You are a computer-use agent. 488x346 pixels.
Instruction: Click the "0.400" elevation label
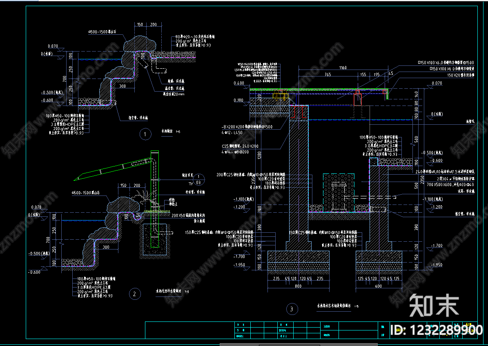pyautogui.click(x=239, y=83)
